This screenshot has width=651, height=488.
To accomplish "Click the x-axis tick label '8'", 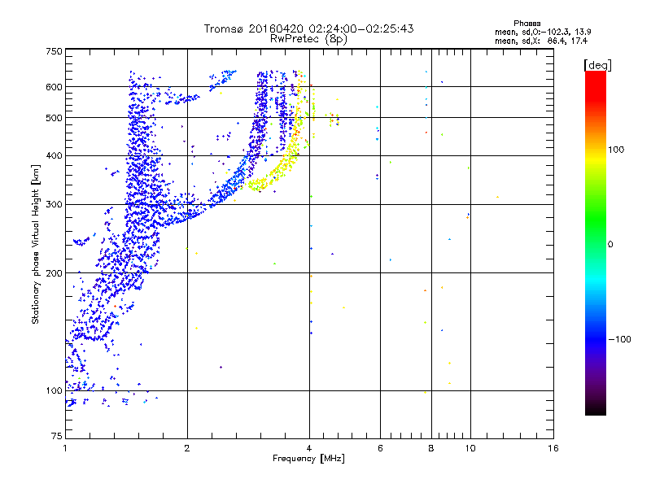I will point(431,448).
